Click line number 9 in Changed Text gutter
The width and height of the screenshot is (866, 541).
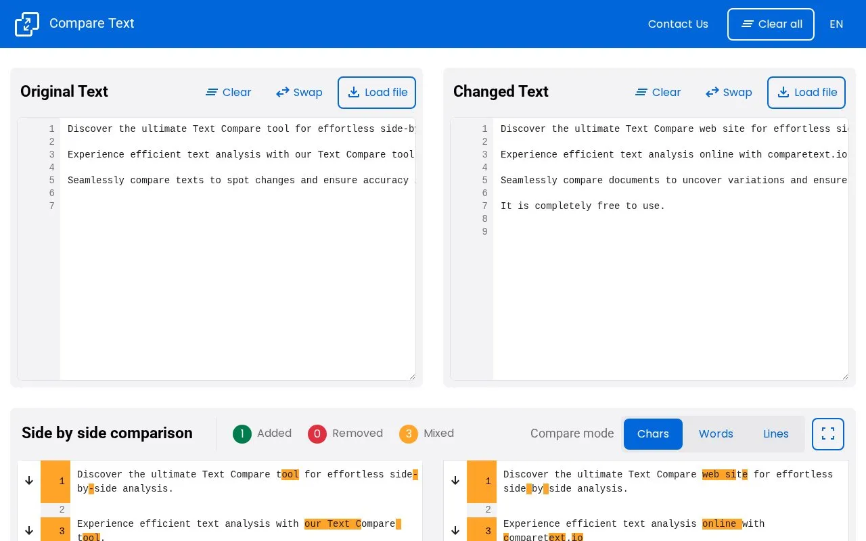click(484, 232)
